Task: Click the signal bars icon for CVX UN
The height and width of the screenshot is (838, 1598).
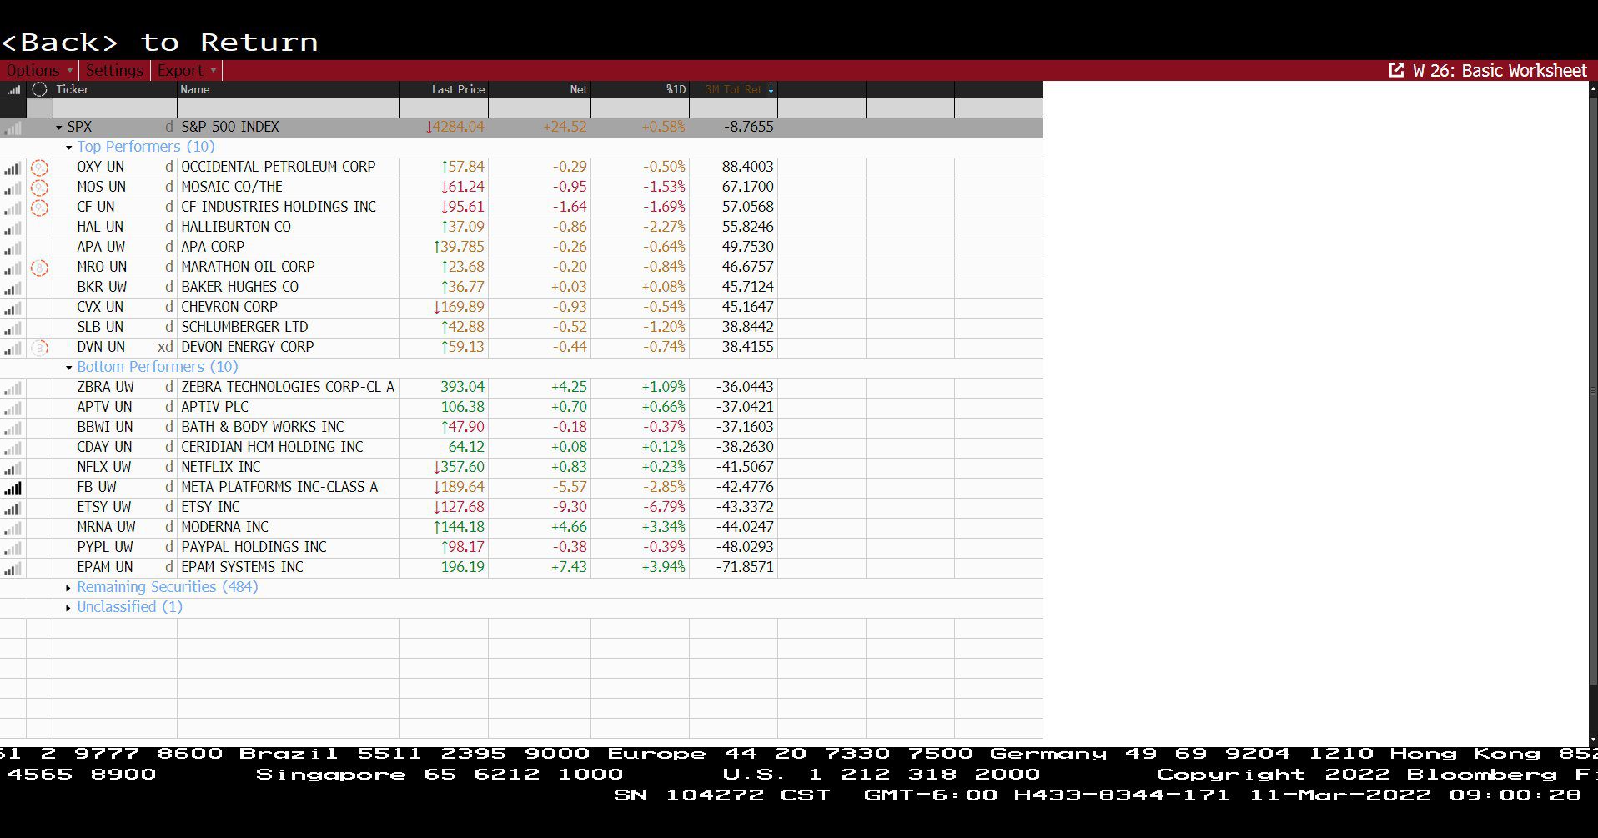Action: point(13,309)
